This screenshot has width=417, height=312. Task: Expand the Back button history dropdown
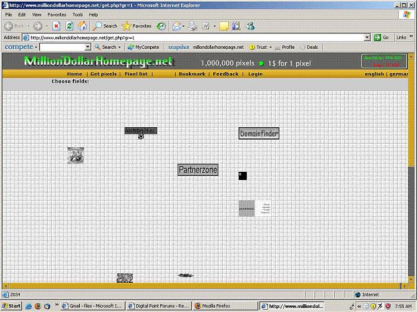tap(29, 26)
